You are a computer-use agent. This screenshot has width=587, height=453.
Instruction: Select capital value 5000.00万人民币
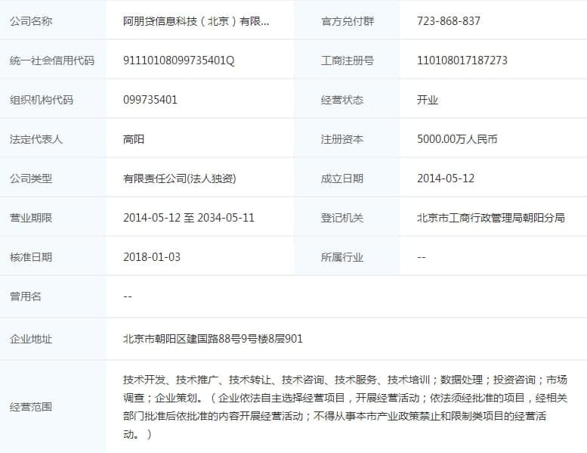[457, 139]
